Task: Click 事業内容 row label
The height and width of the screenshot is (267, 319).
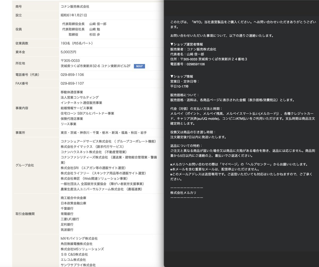Action: pyautogui.click(x=22, y=108)
